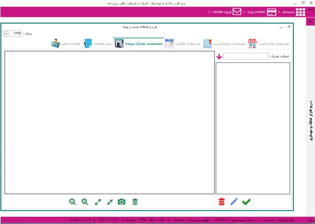Click the shrink image arrows icon
Screen dimensions: 315x224
pyautogui.click(x=110, y=202)
